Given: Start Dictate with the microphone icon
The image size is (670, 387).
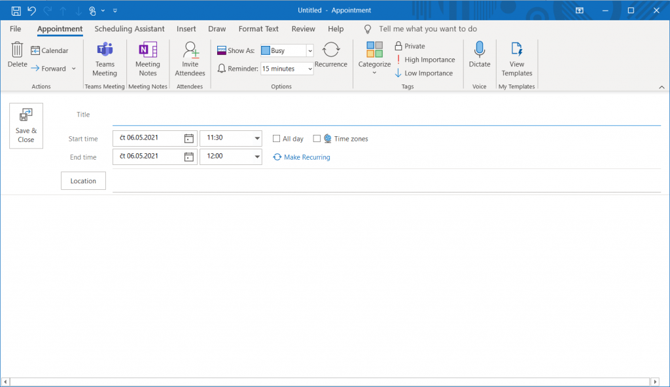Looking at the screenshot, I should point(479,51).
